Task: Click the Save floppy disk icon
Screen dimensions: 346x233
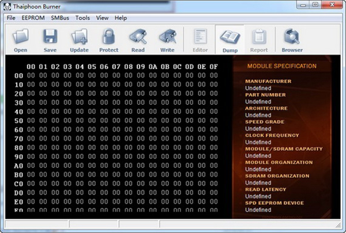Action: (x=50, y=38)
